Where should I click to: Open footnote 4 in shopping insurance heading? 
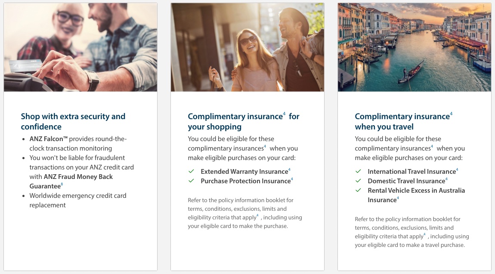coord(284,114)
